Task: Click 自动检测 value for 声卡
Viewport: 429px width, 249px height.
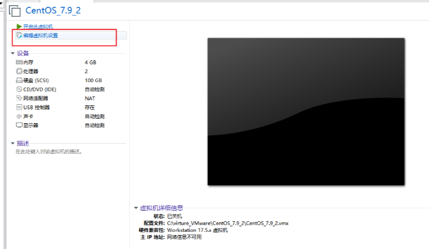Action: (95, 116)
